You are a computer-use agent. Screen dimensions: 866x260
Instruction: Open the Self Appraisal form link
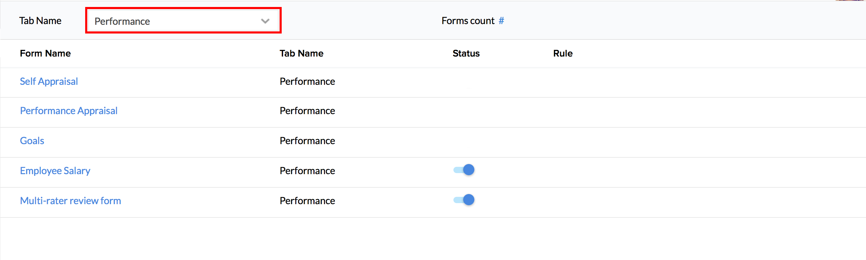[x=49, y=81]
